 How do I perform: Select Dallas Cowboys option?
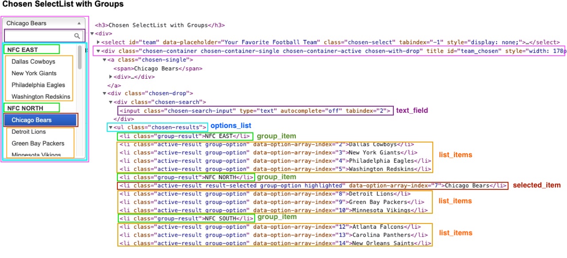(34, 62)
